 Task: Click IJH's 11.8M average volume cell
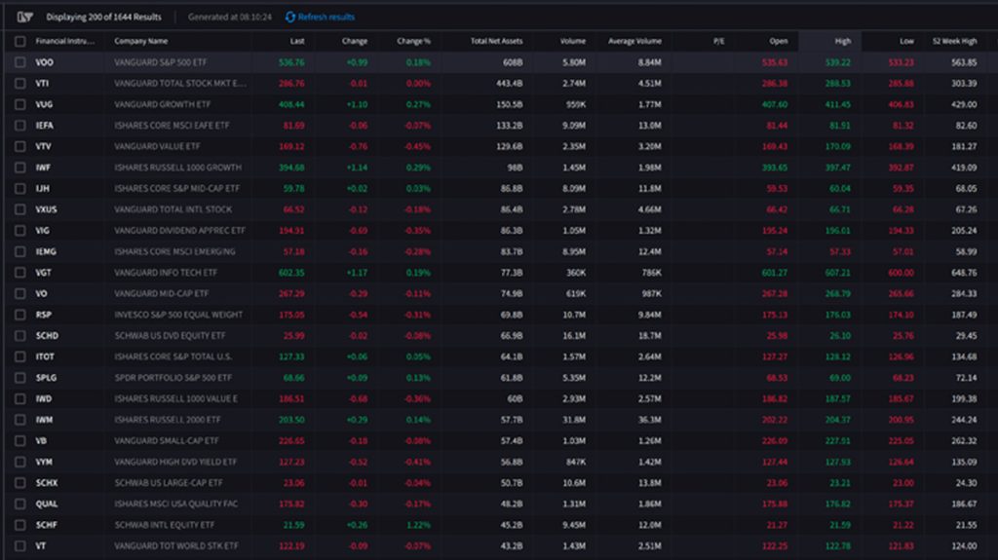pyautogui.click(x=650, y=188)
